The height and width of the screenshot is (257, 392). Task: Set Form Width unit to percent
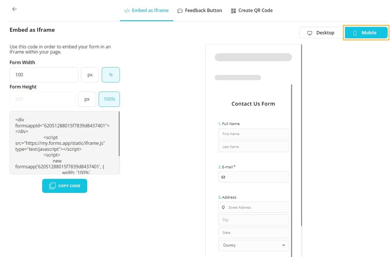pos(111,75)
